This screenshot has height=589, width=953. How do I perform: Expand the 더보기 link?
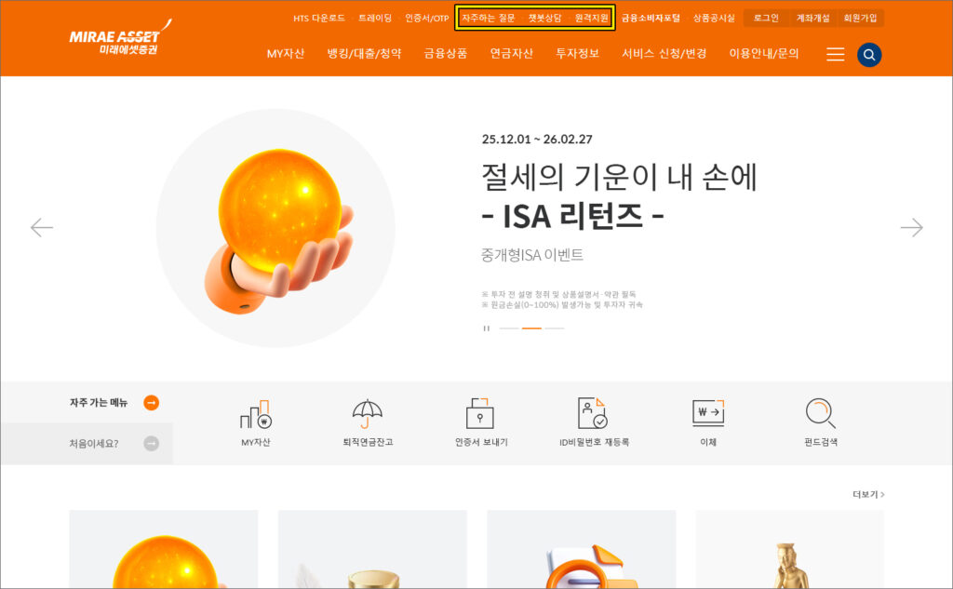pos(867,494)
